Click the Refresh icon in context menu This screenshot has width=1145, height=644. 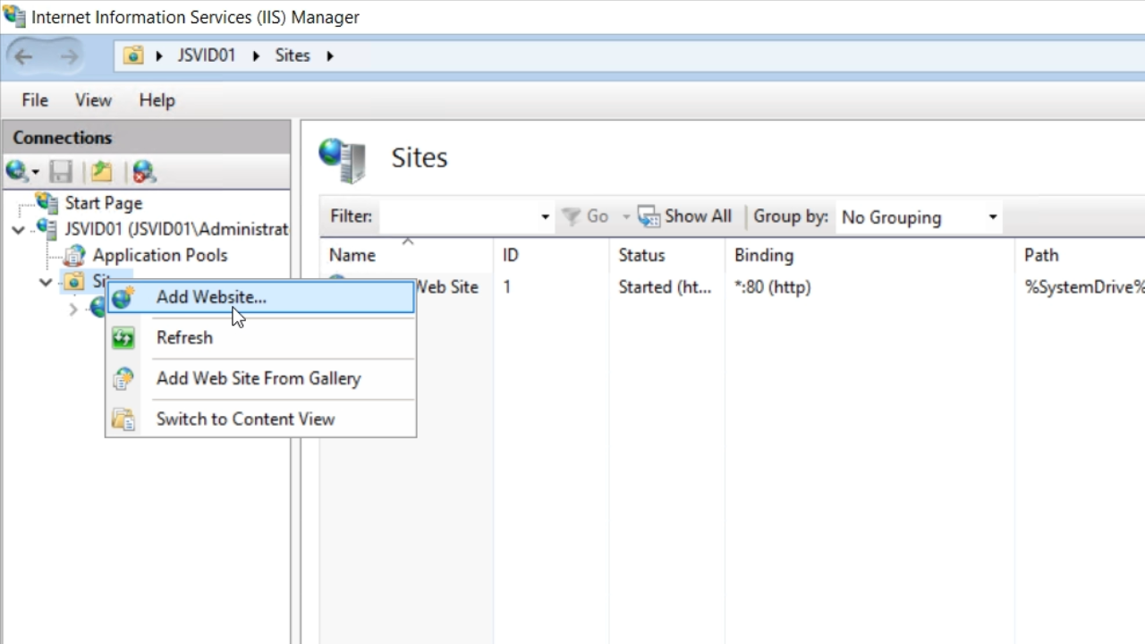123,338
